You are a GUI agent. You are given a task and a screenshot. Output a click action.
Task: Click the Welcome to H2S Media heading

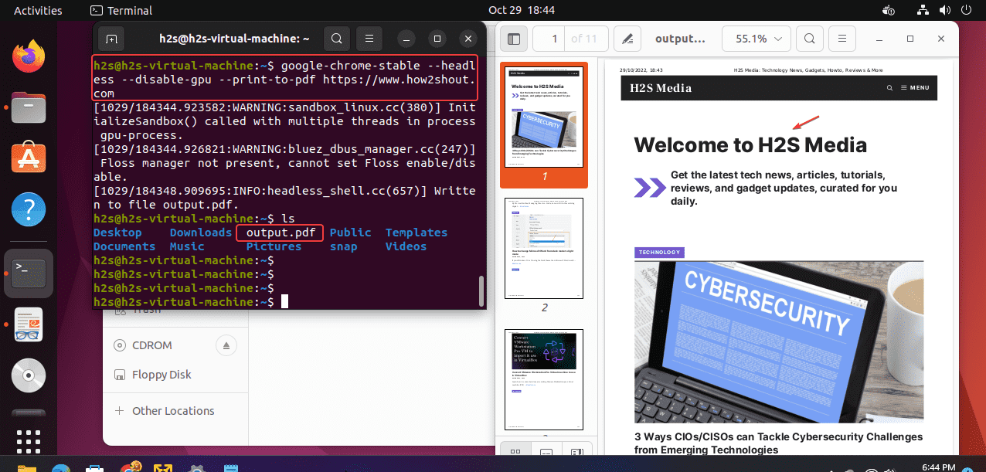750,145
